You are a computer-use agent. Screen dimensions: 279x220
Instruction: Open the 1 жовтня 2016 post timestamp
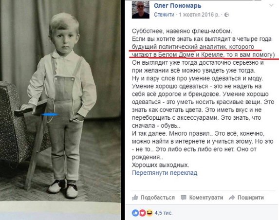tap(199, 15)
